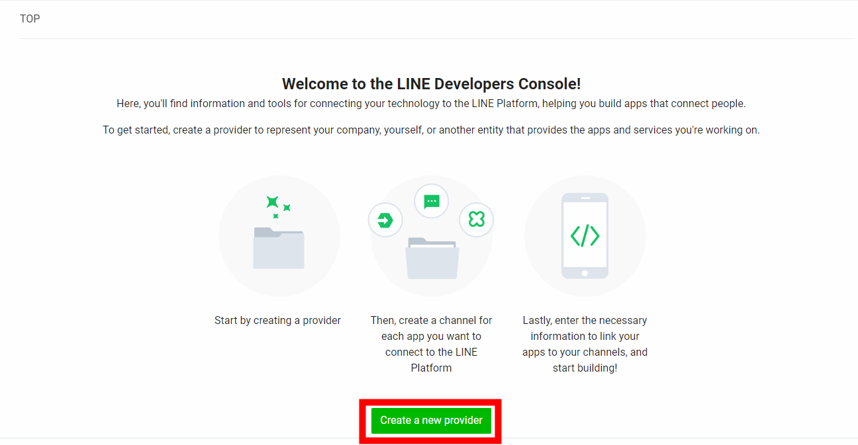This screenshot has height=445, width=858.
Task: Click the 'Create a new provider' button
Action: click(430, 420)
